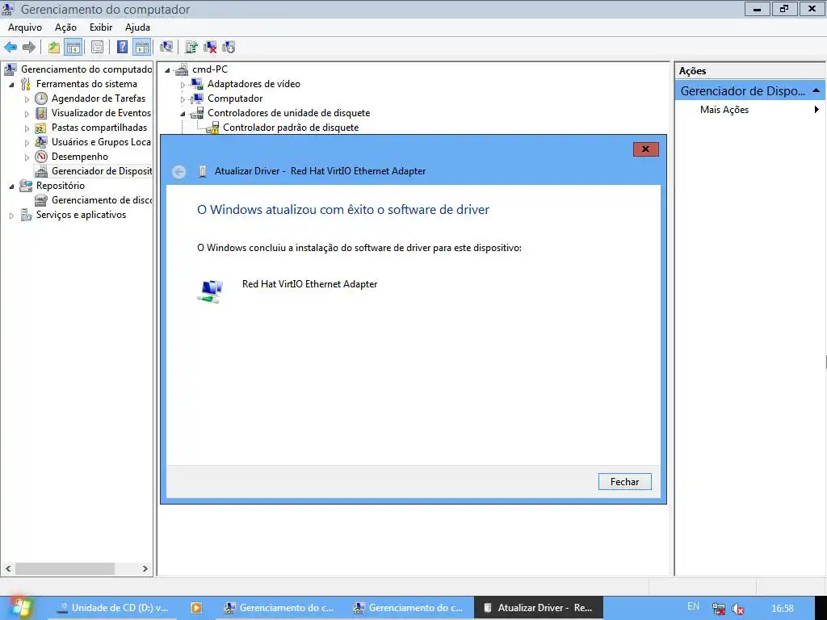Select the Agendador de Tarefas clock icon
This screenshot has height=620, width=827.
point(41,98)
